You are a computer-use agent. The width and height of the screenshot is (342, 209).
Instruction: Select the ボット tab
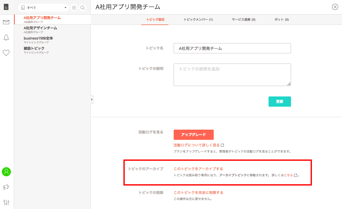click(282, 20)
